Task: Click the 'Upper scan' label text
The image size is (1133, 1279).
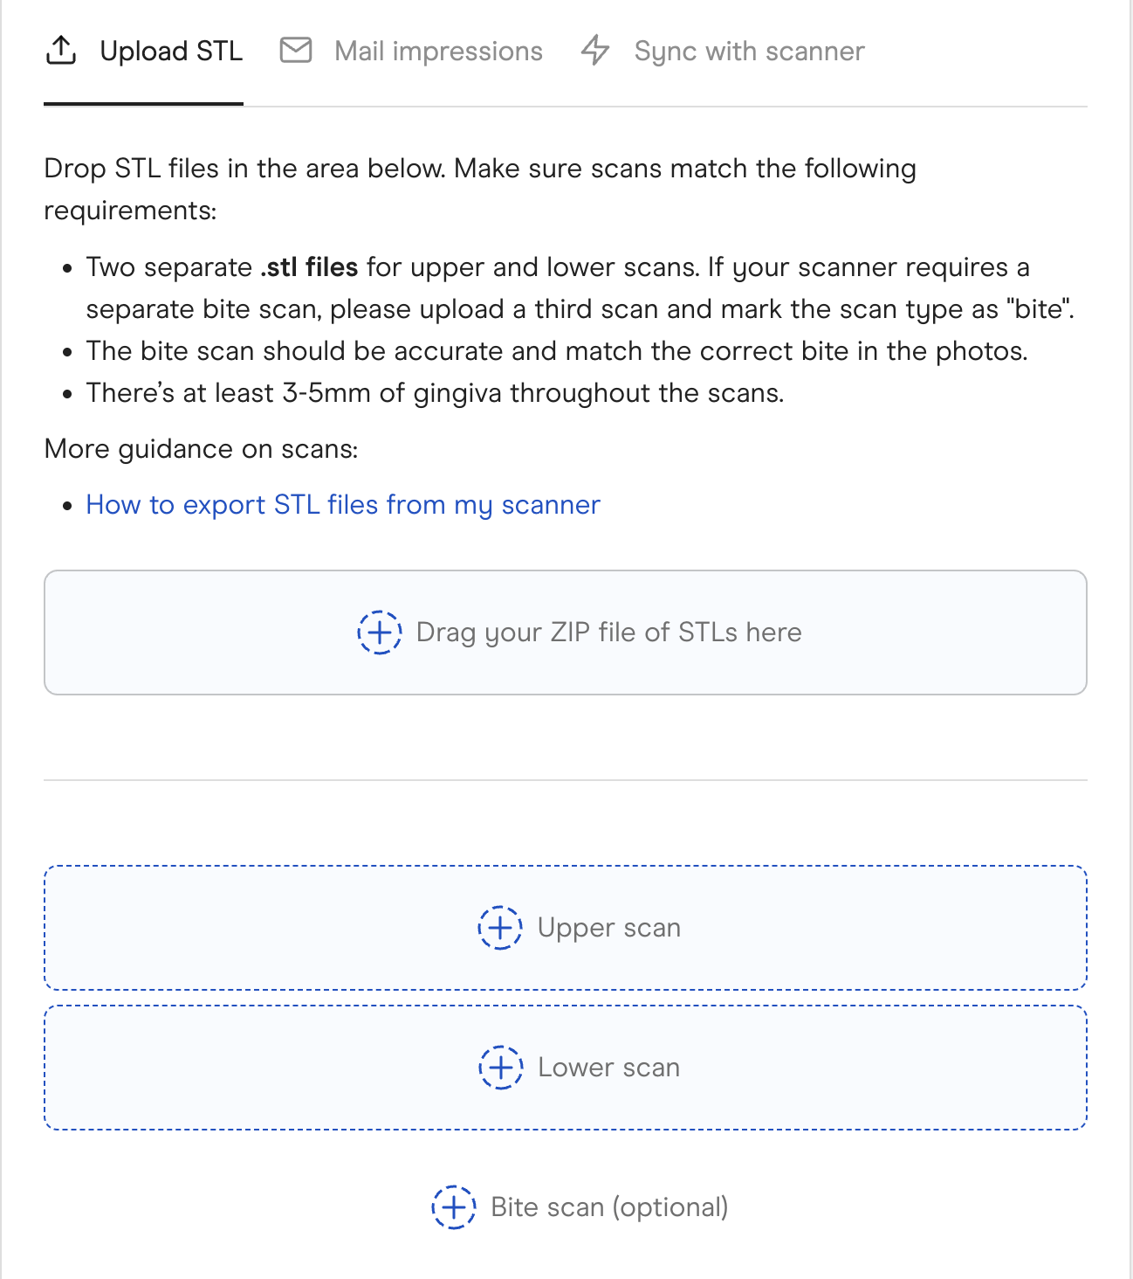Action: [609, 928]
